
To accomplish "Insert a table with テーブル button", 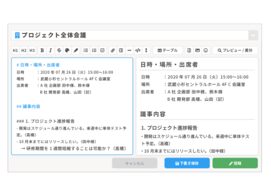I will 168,51.
